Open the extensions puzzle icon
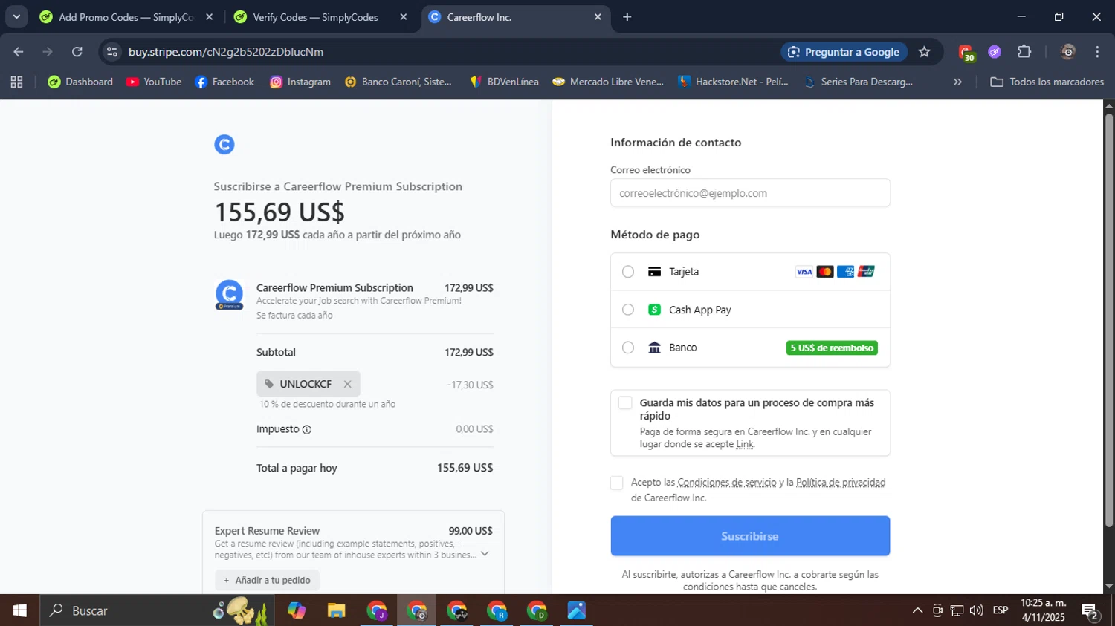The height and width of the screenshot is (626, 1115). (1024, 52)
